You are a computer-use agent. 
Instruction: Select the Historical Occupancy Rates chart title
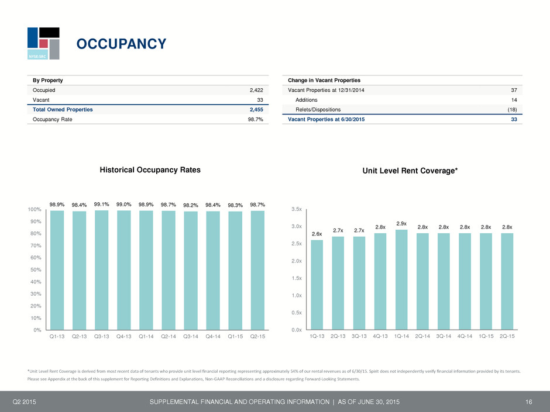coord(150,170)
